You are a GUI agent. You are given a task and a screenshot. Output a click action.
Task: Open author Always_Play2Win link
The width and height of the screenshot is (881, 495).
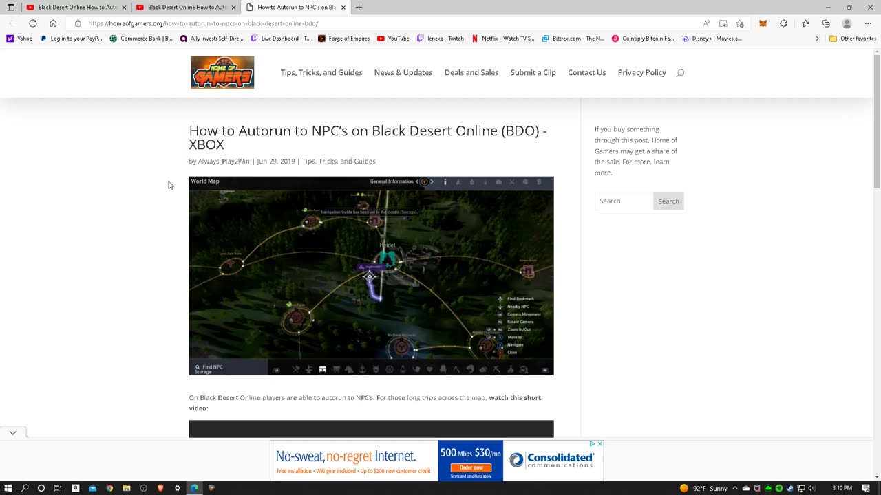point(224,162)
